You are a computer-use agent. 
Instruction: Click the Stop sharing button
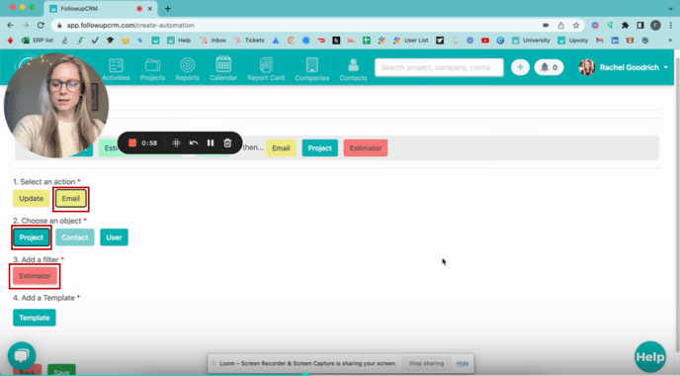(x=426, y=363)
